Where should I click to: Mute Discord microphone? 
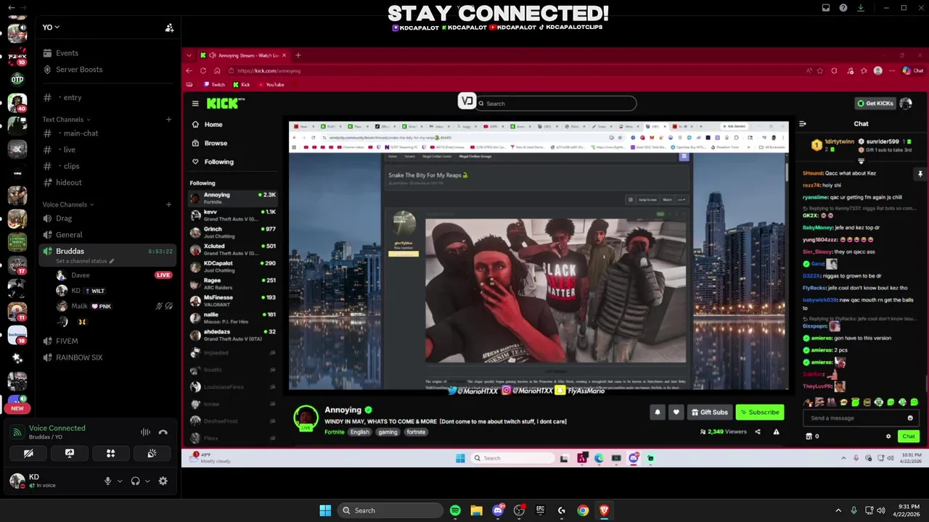tap(107, 481)
